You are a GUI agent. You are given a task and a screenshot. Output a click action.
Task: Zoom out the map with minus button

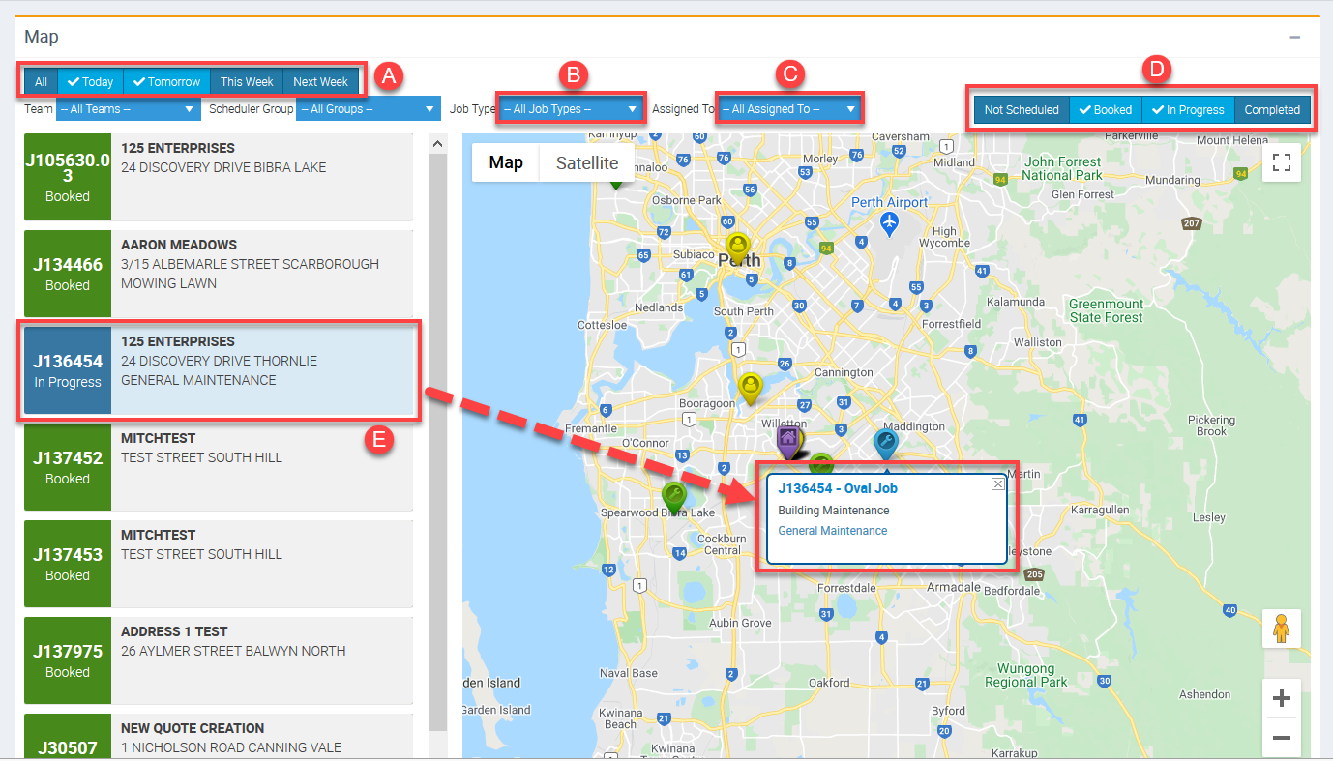pos(1282,738)
